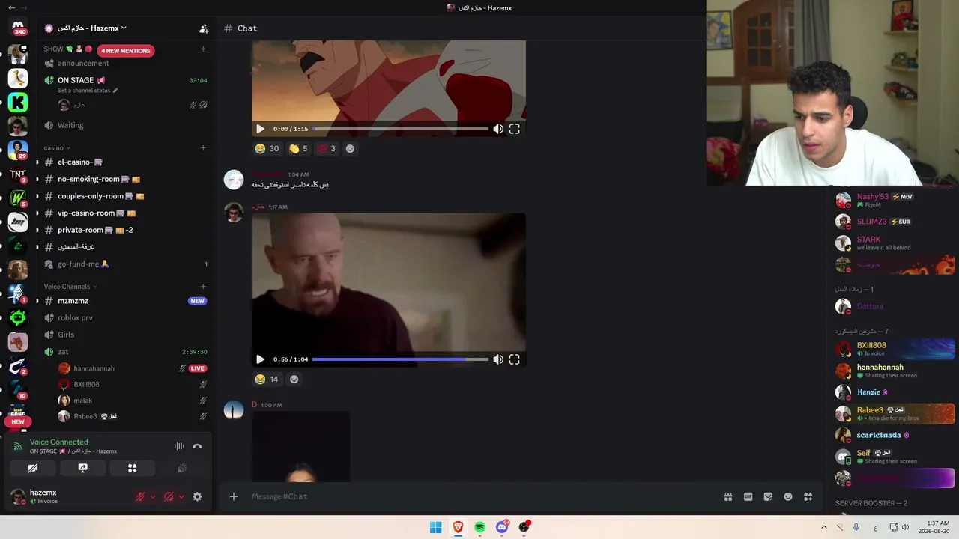Toggle the laughing emoji reaction with 30
The image size is (959, 539).
(x=267, y=148)
